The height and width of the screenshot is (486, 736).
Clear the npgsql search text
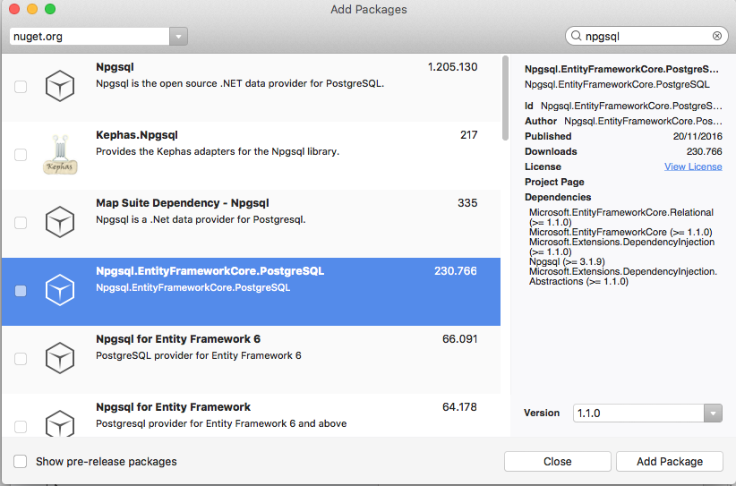click(x=717, y=36)
